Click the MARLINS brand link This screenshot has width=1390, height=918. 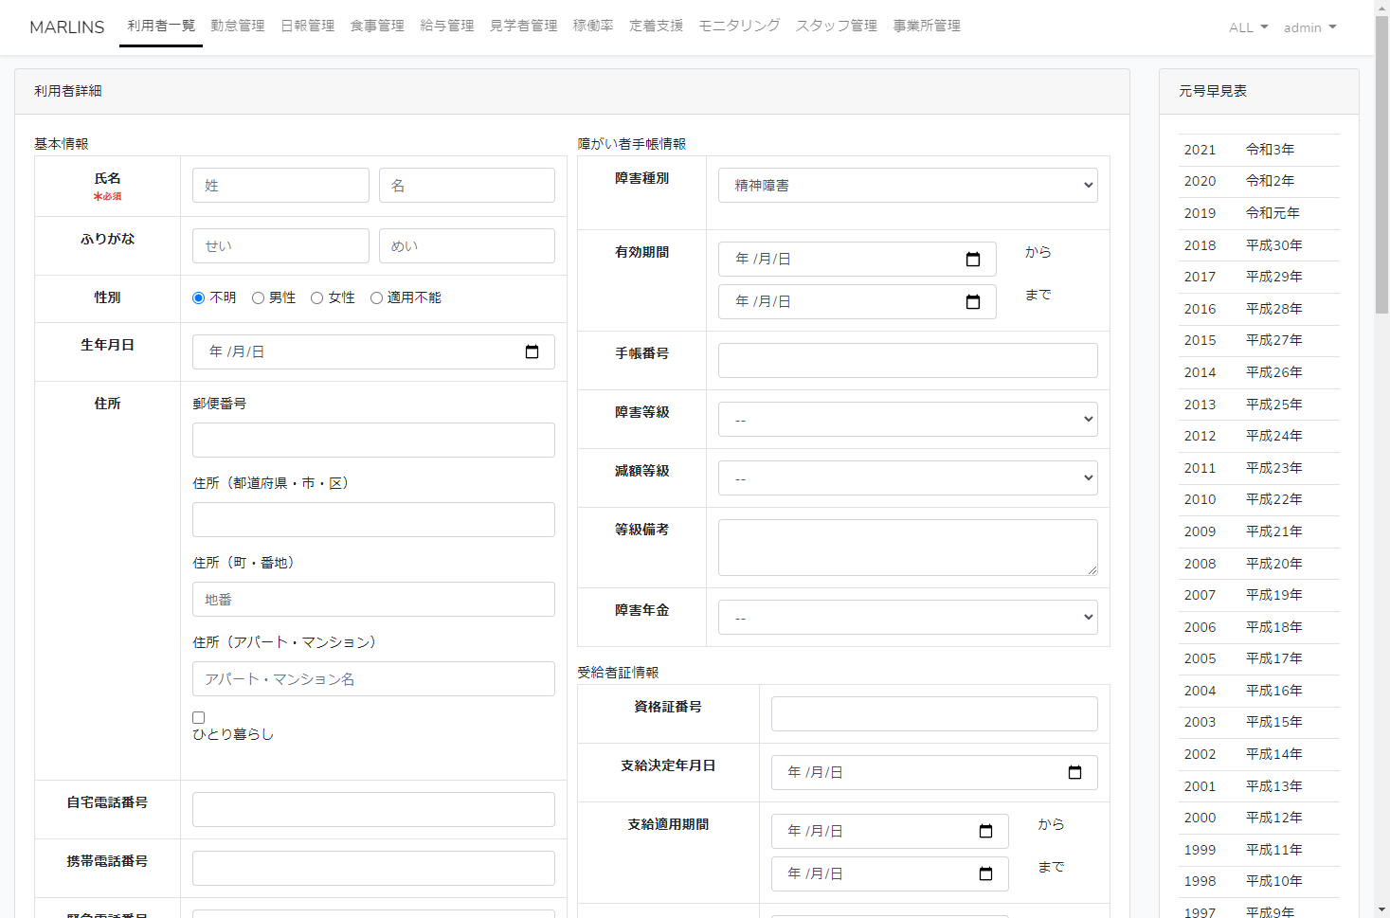(x=67, y=27)
